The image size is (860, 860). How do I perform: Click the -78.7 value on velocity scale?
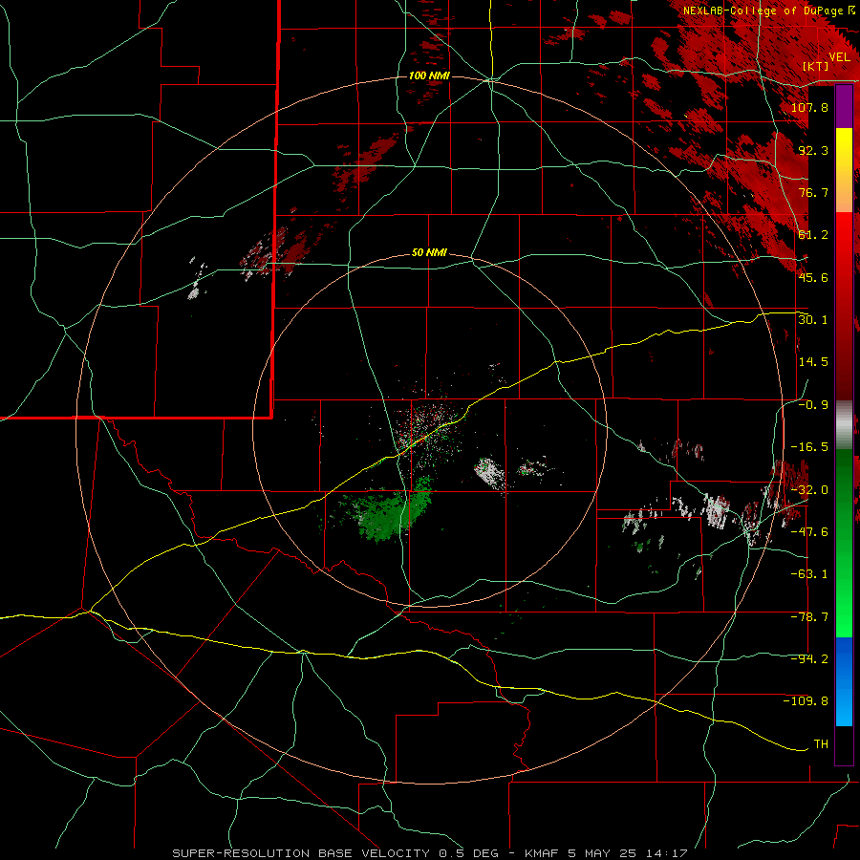809,617
